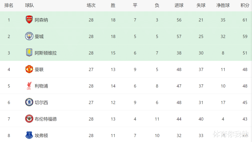Open the 阿森纳 team link

[41, 20]
